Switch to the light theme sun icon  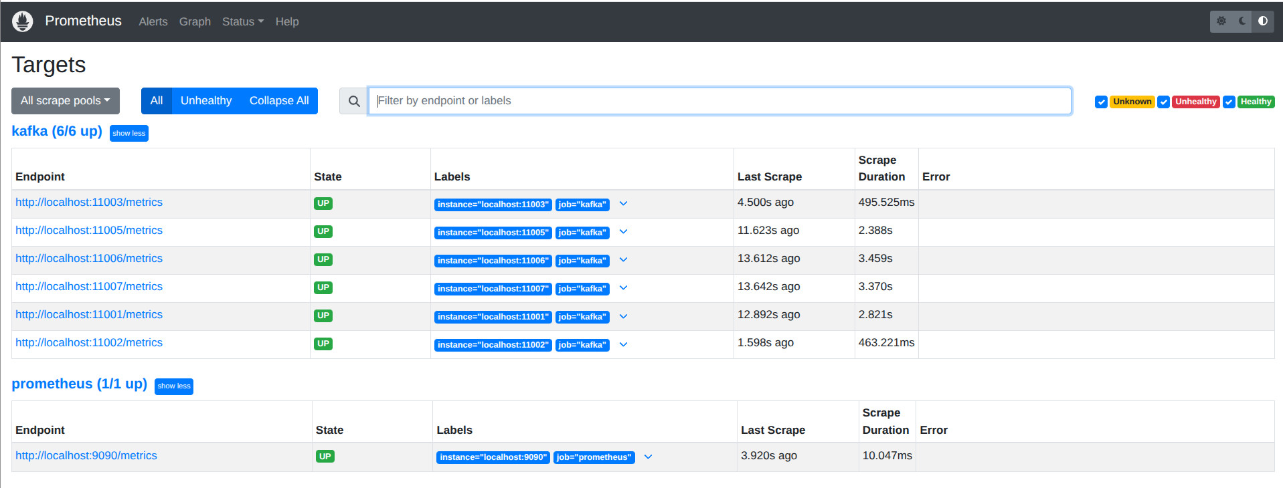click(1221, 21)
